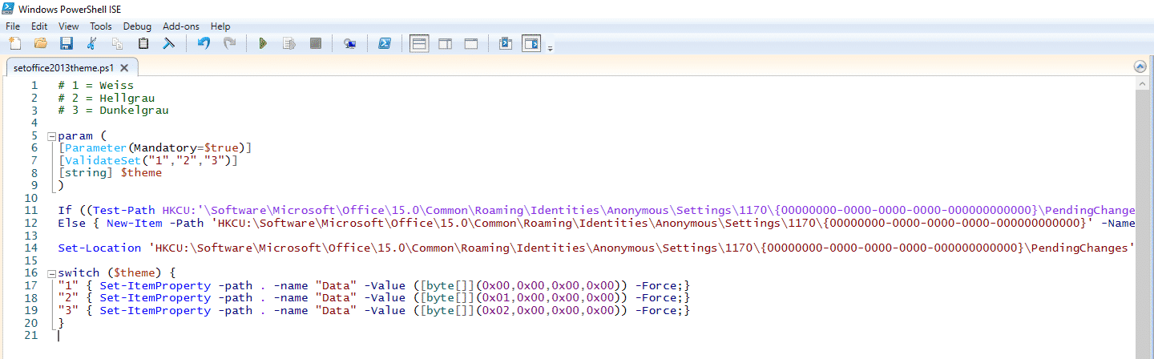
Task: Close the setoffice2013theme.ps1 tab
Action: point(124,68)
